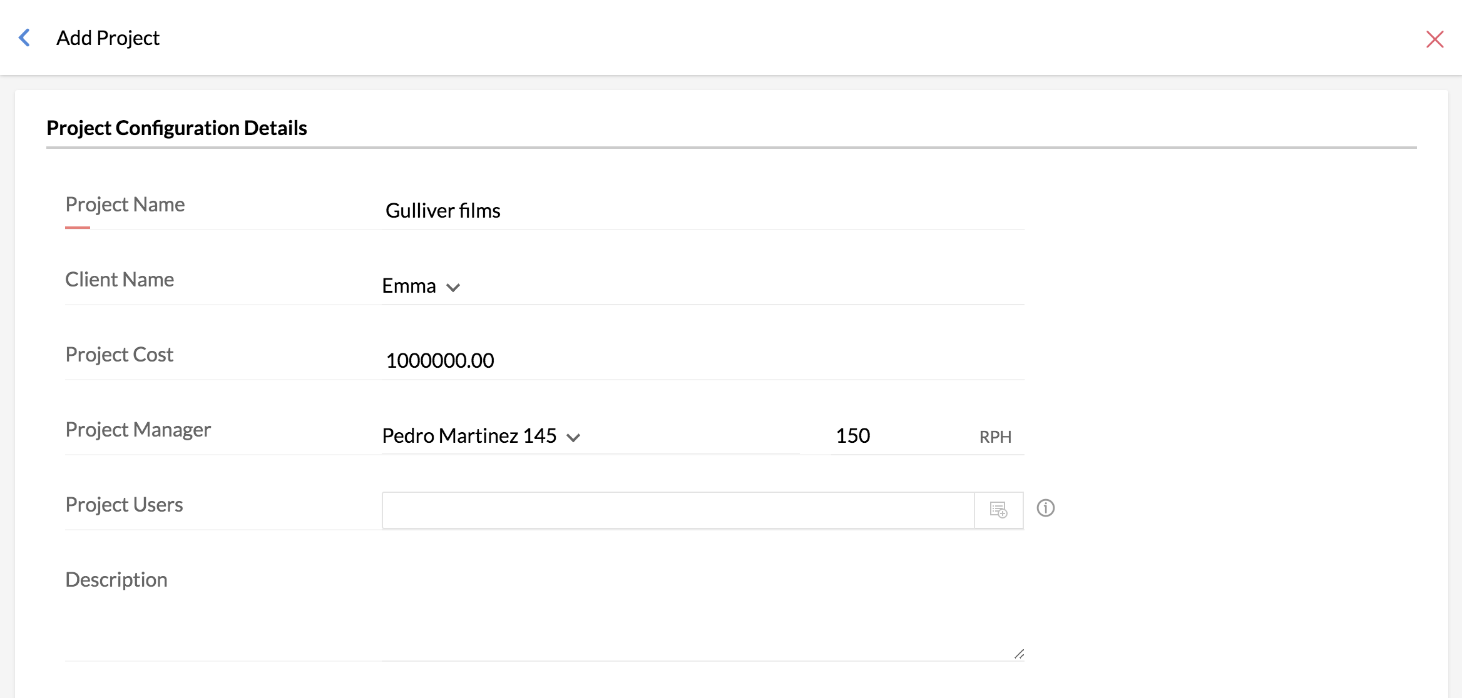The image size is (1462, 698).
Task: Click the RPH unit label
Action: point(995,437)
